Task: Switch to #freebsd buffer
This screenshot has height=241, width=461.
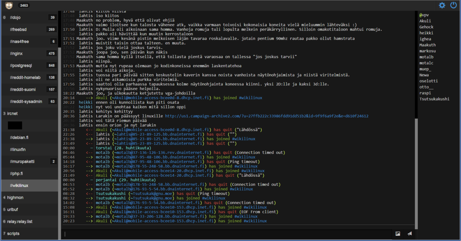Action: (x=19, y=30)
